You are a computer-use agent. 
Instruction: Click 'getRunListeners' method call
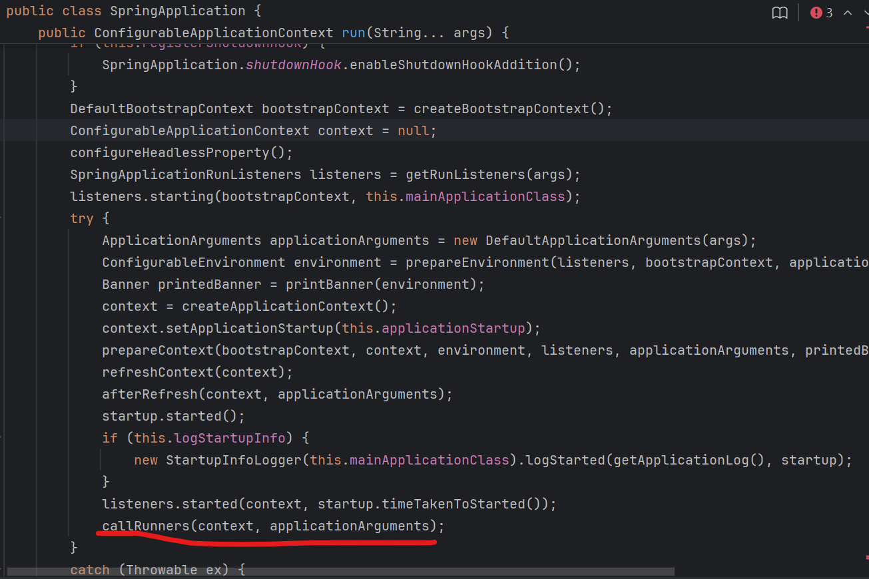[x=465, y=174]
